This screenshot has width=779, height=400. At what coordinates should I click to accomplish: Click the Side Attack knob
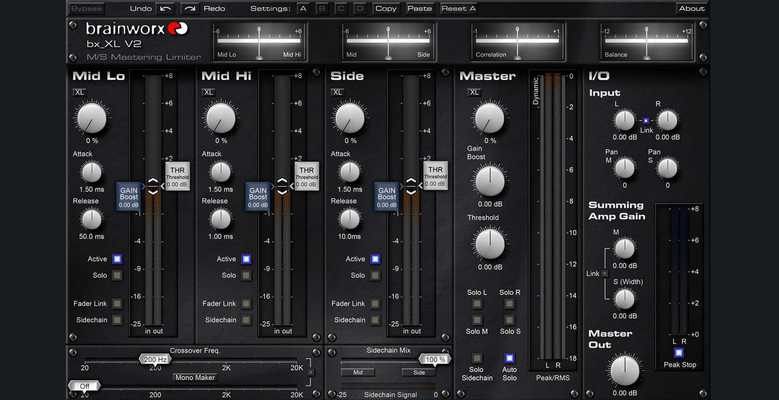tap(350, 172)
